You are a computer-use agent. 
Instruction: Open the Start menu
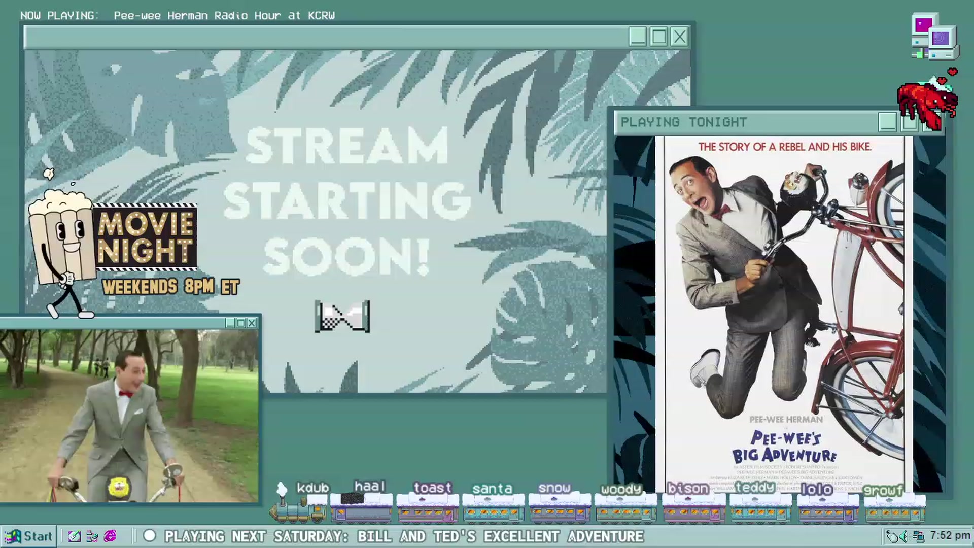tap(28, 536)
